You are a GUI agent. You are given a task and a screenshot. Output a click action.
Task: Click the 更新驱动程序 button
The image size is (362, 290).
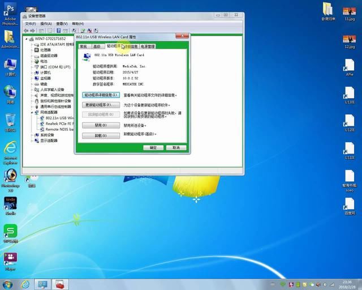click(x=101, y=105)
